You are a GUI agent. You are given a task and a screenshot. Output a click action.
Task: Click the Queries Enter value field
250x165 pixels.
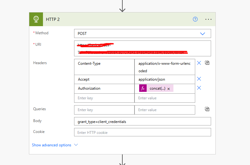click(165, 110)
